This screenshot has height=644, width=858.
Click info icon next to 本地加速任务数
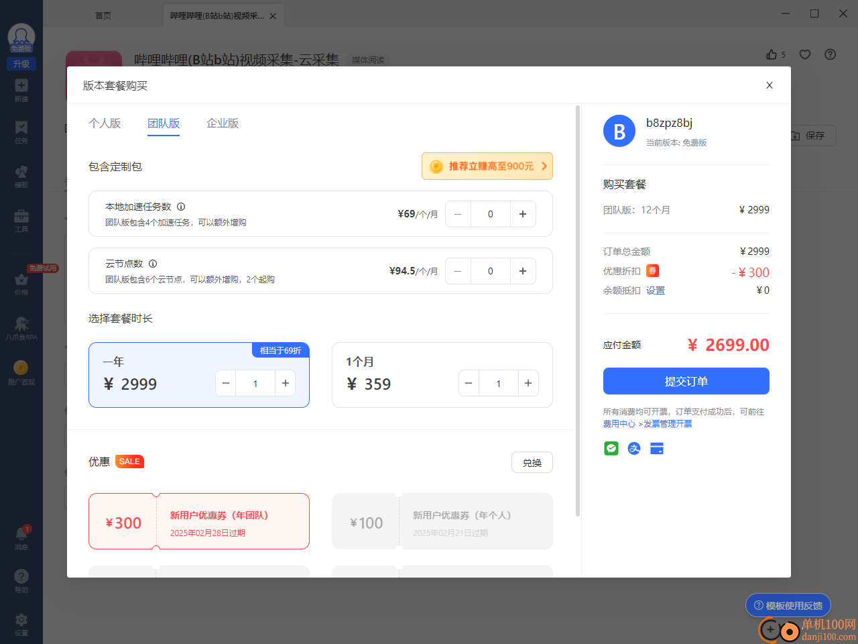[x=181, y=207]
